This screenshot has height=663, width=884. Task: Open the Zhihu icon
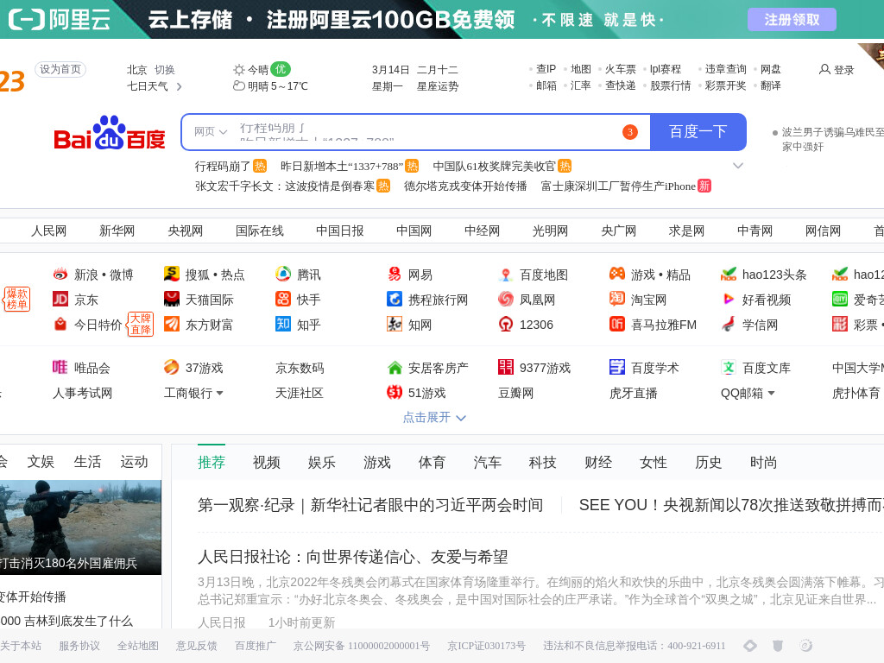click(x=283, y=325)
